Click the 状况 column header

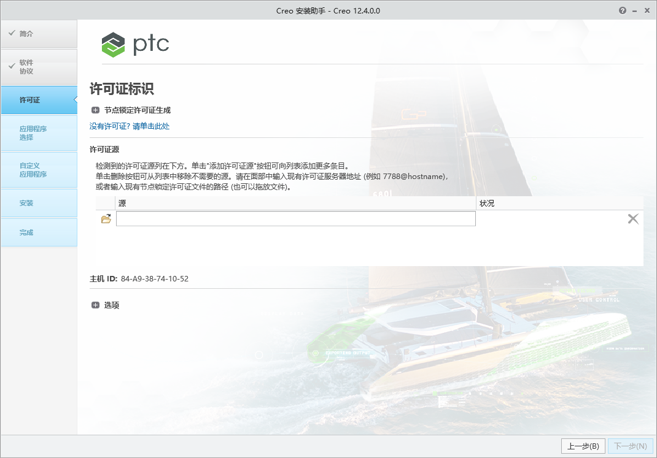click(x=560, y=204)
